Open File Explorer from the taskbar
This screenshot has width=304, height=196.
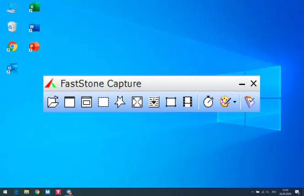(27, 192)
